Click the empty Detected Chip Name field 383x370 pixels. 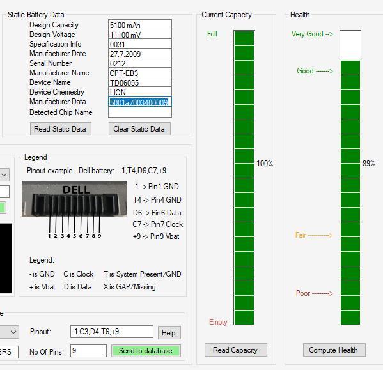140,112
